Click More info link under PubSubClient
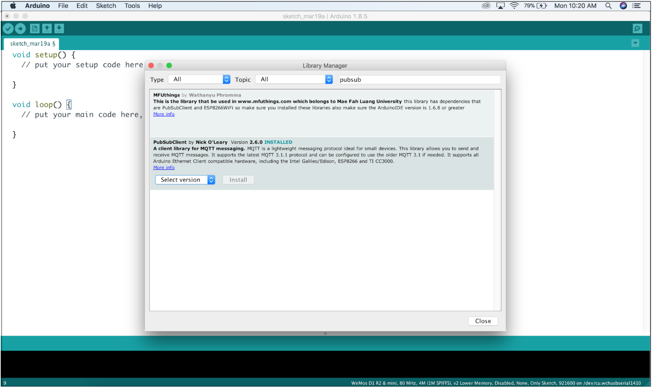The image size is (653, 388). pos(164,168)
